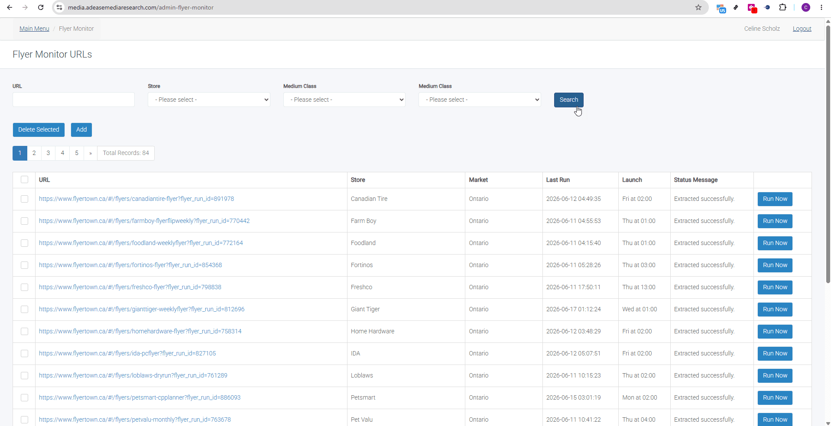The height and width of the screenshot is (426, 831).
Task: Open the farmboy-flyerflipweekly URL link
Action: (x=144, y=221)
